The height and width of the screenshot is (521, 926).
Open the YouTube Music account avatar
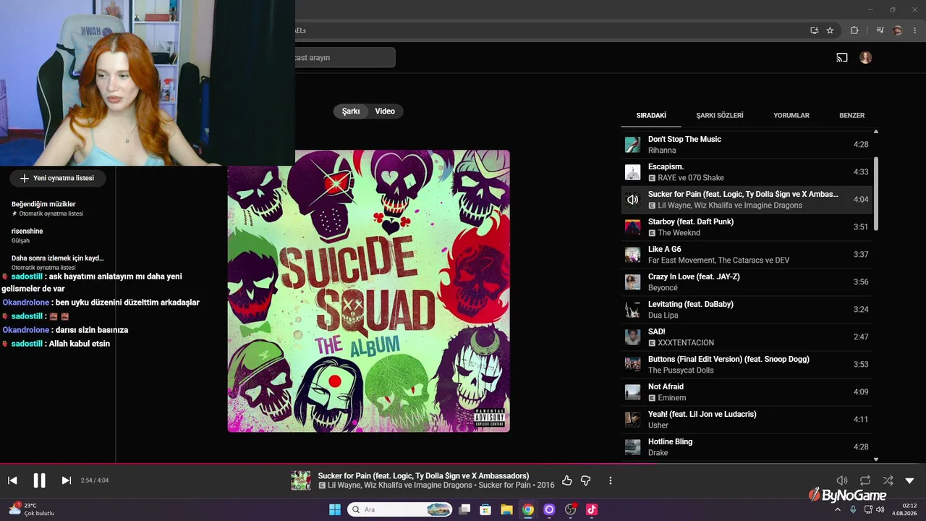[x=866, y=58]
